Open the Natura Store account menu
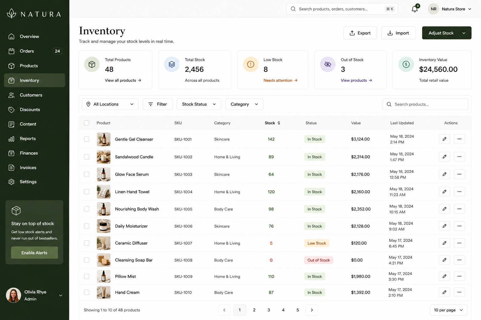The image size is (481, 320). click(x=450, y=9)
